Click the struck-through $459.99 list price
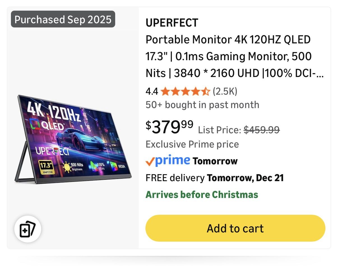The image size is (338, 266). (x=261, y=130)
